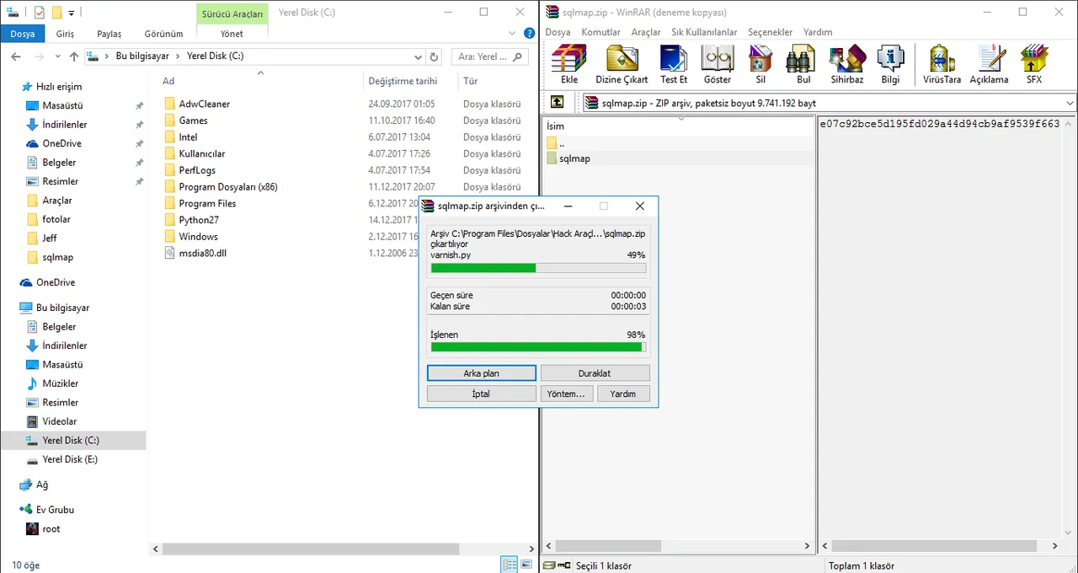Switch Explorer to details view icon
The height and width of the screenshot is (573, 1078).
(510, 565)
